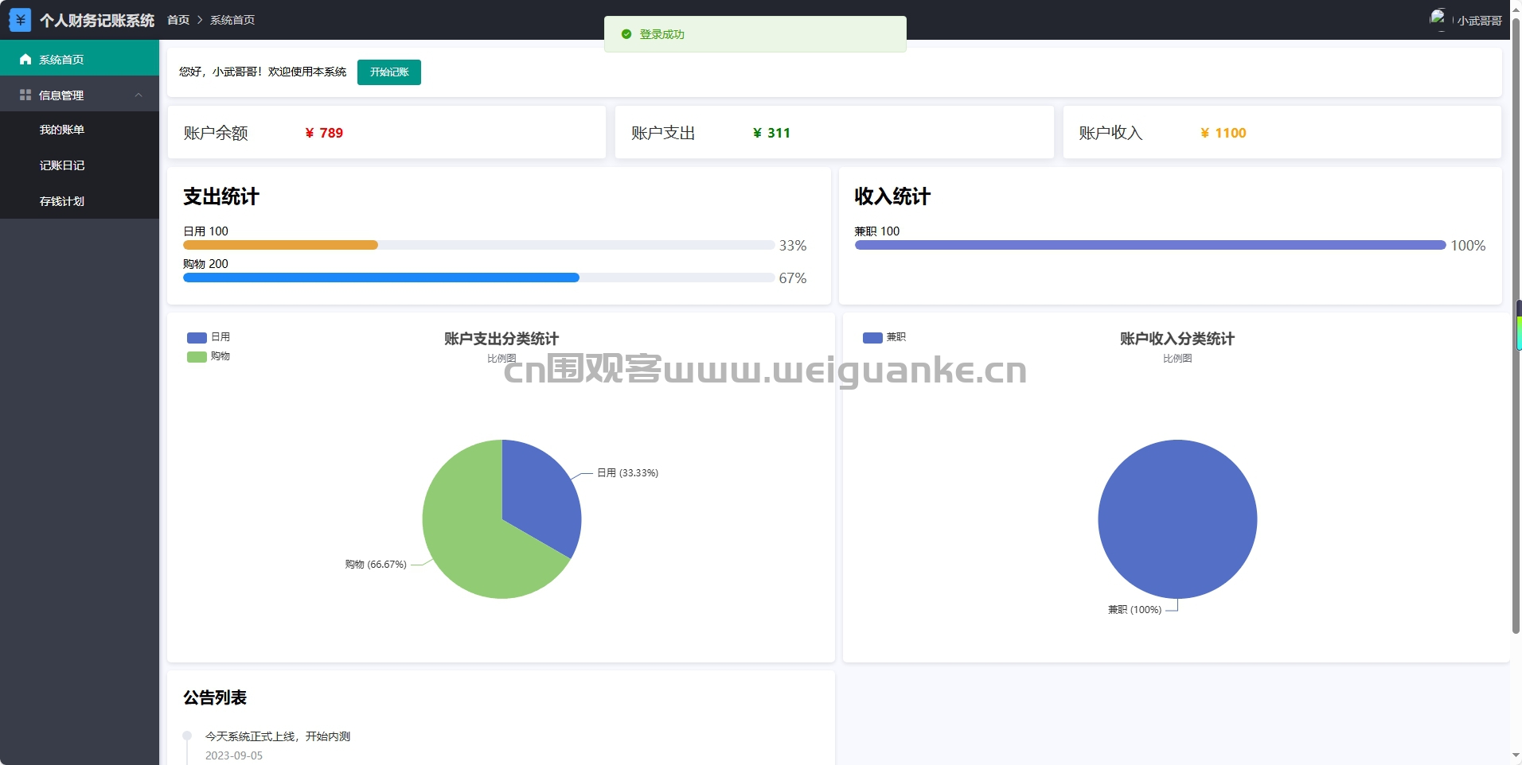1522x765 pixels.
Task: Click the page vertical scrollbar
Action: click(x=1516, y=326)
